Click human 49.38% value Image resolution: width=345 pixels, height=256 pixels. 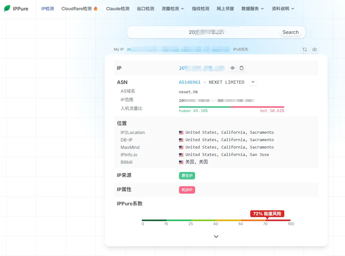click(193, 111)
